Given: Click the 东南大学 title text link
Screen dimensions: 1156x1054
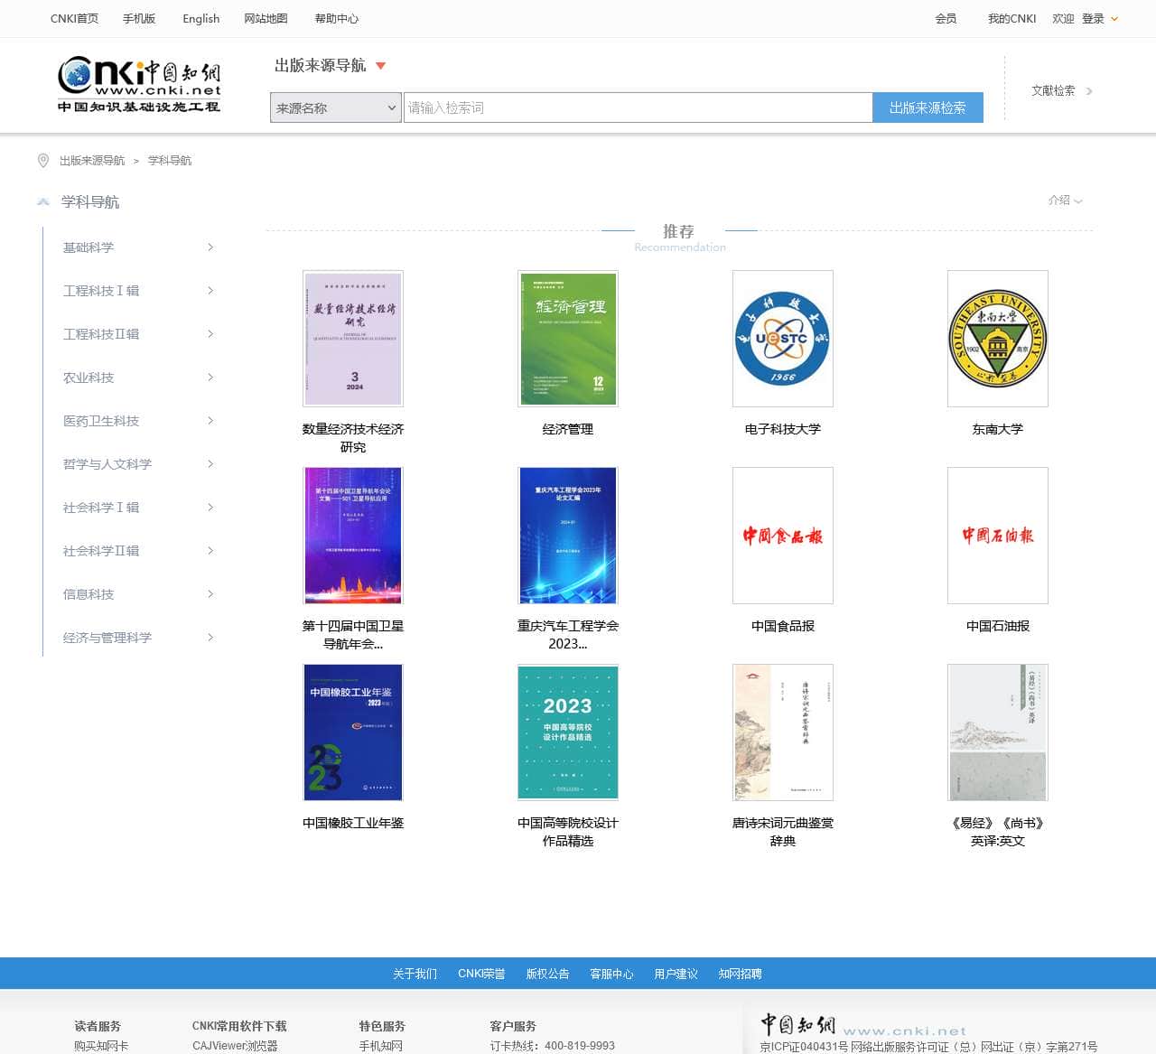Looking at the screenshot, I should 998,429.
